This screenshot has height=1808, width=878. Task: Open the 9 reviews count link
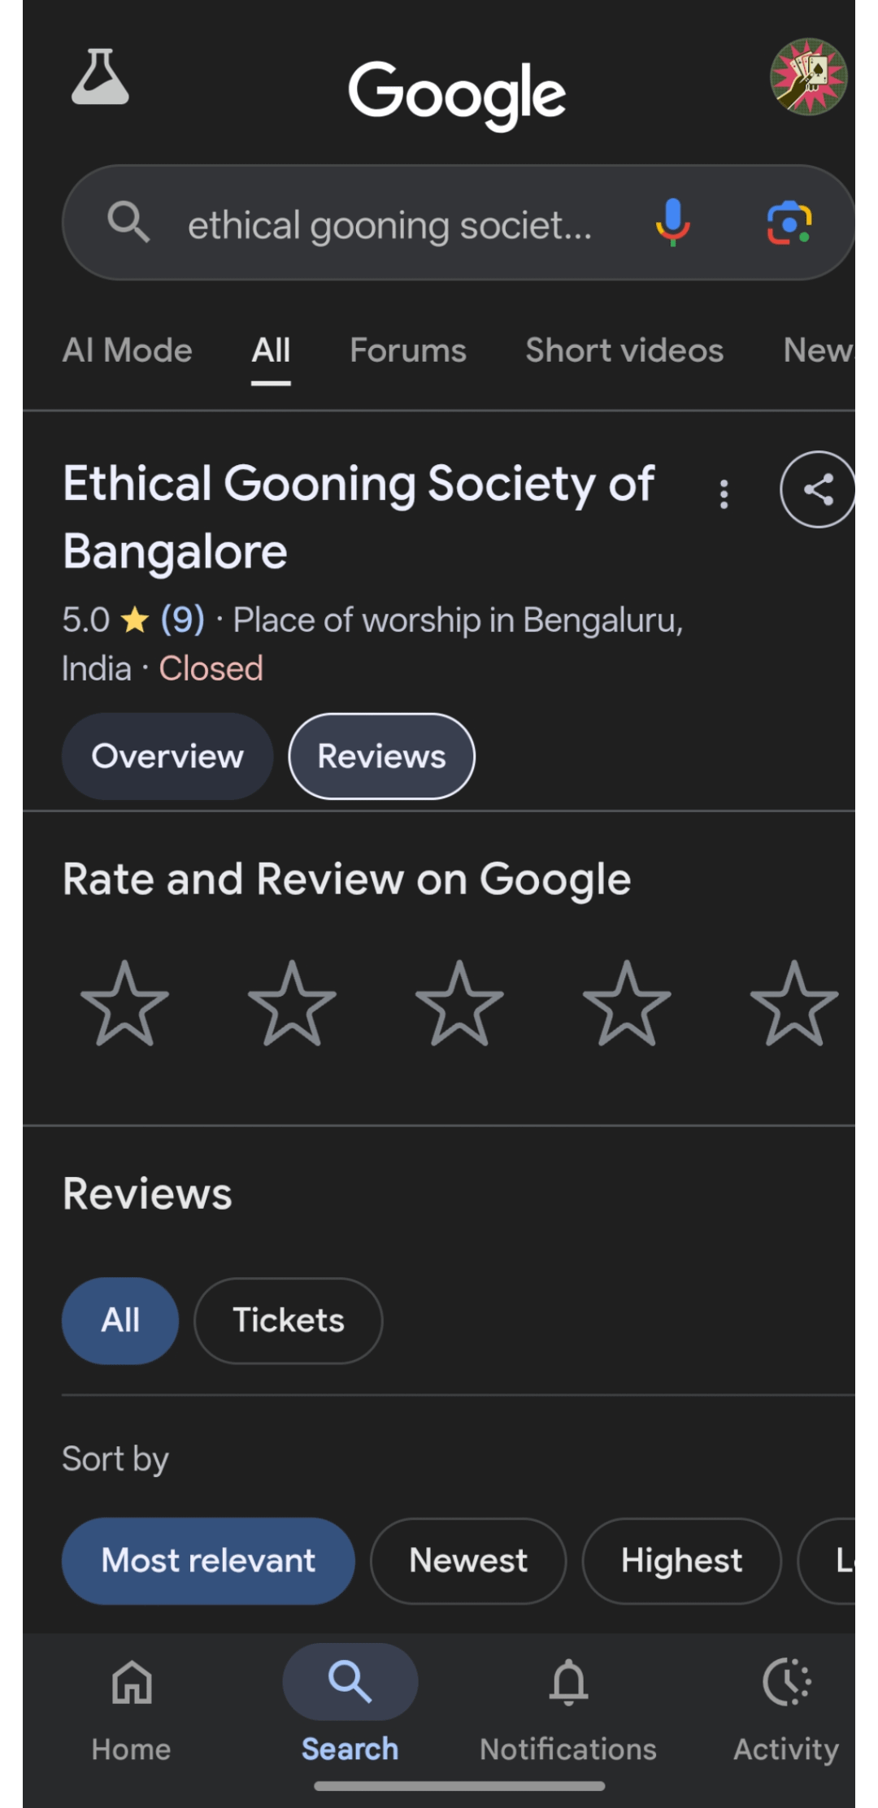183,620
